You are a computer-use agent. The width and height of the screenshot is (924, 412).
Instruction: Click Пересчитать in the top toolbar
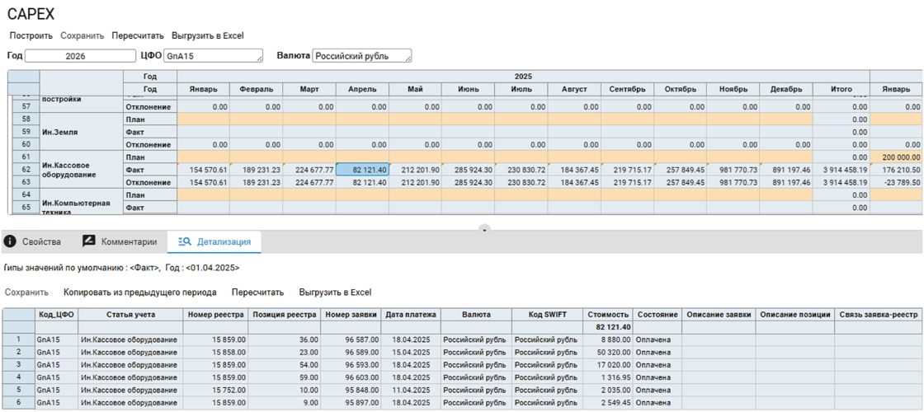pos(138,35)
